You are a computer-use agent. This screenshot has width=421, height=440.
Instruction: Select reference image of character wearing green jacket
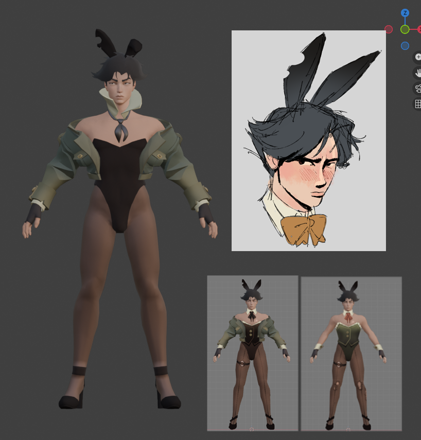click(x=253, y=353)
